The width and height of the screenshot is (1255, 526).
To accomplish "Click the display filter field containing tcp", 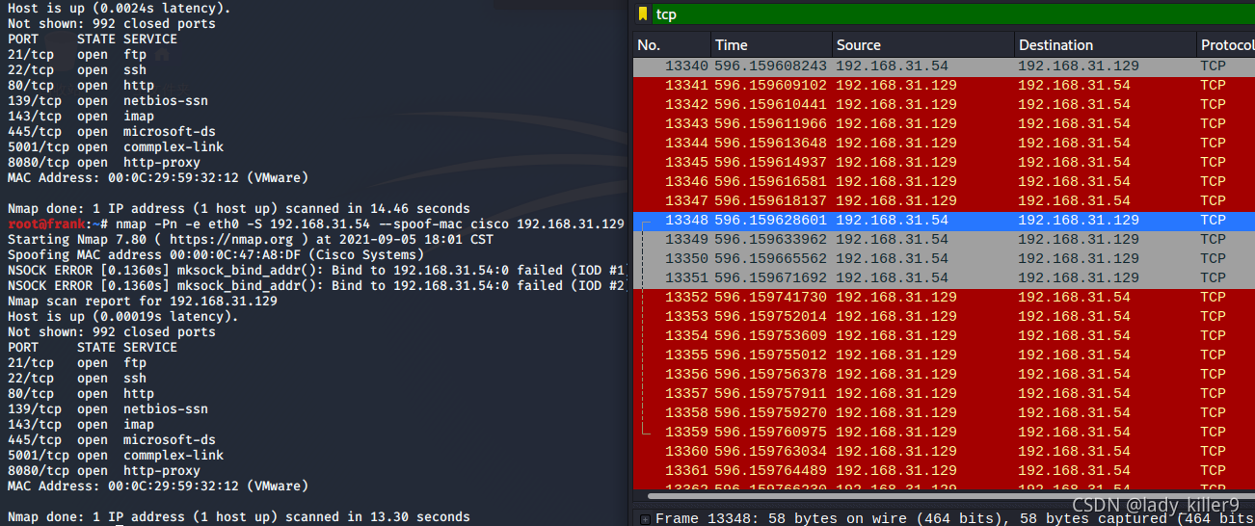I will click(x=953, y=14).
